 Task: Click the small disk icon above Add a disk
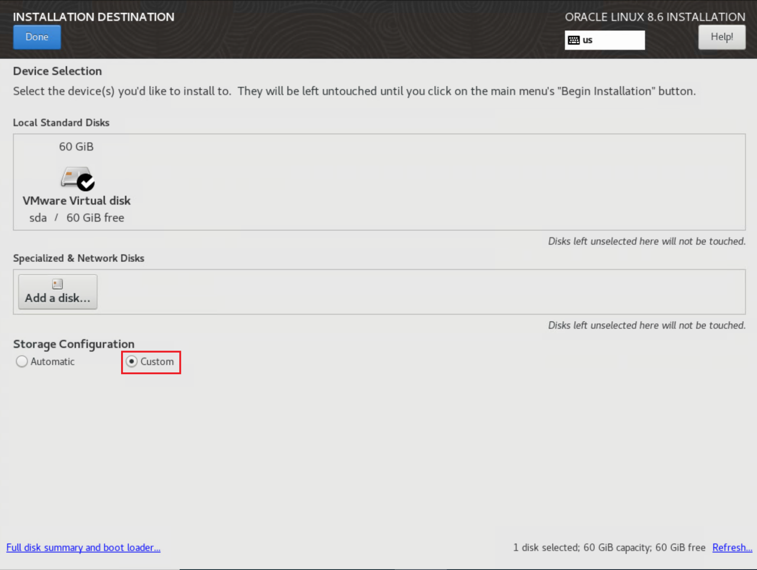pyautogui.click(x=58, y=284)
